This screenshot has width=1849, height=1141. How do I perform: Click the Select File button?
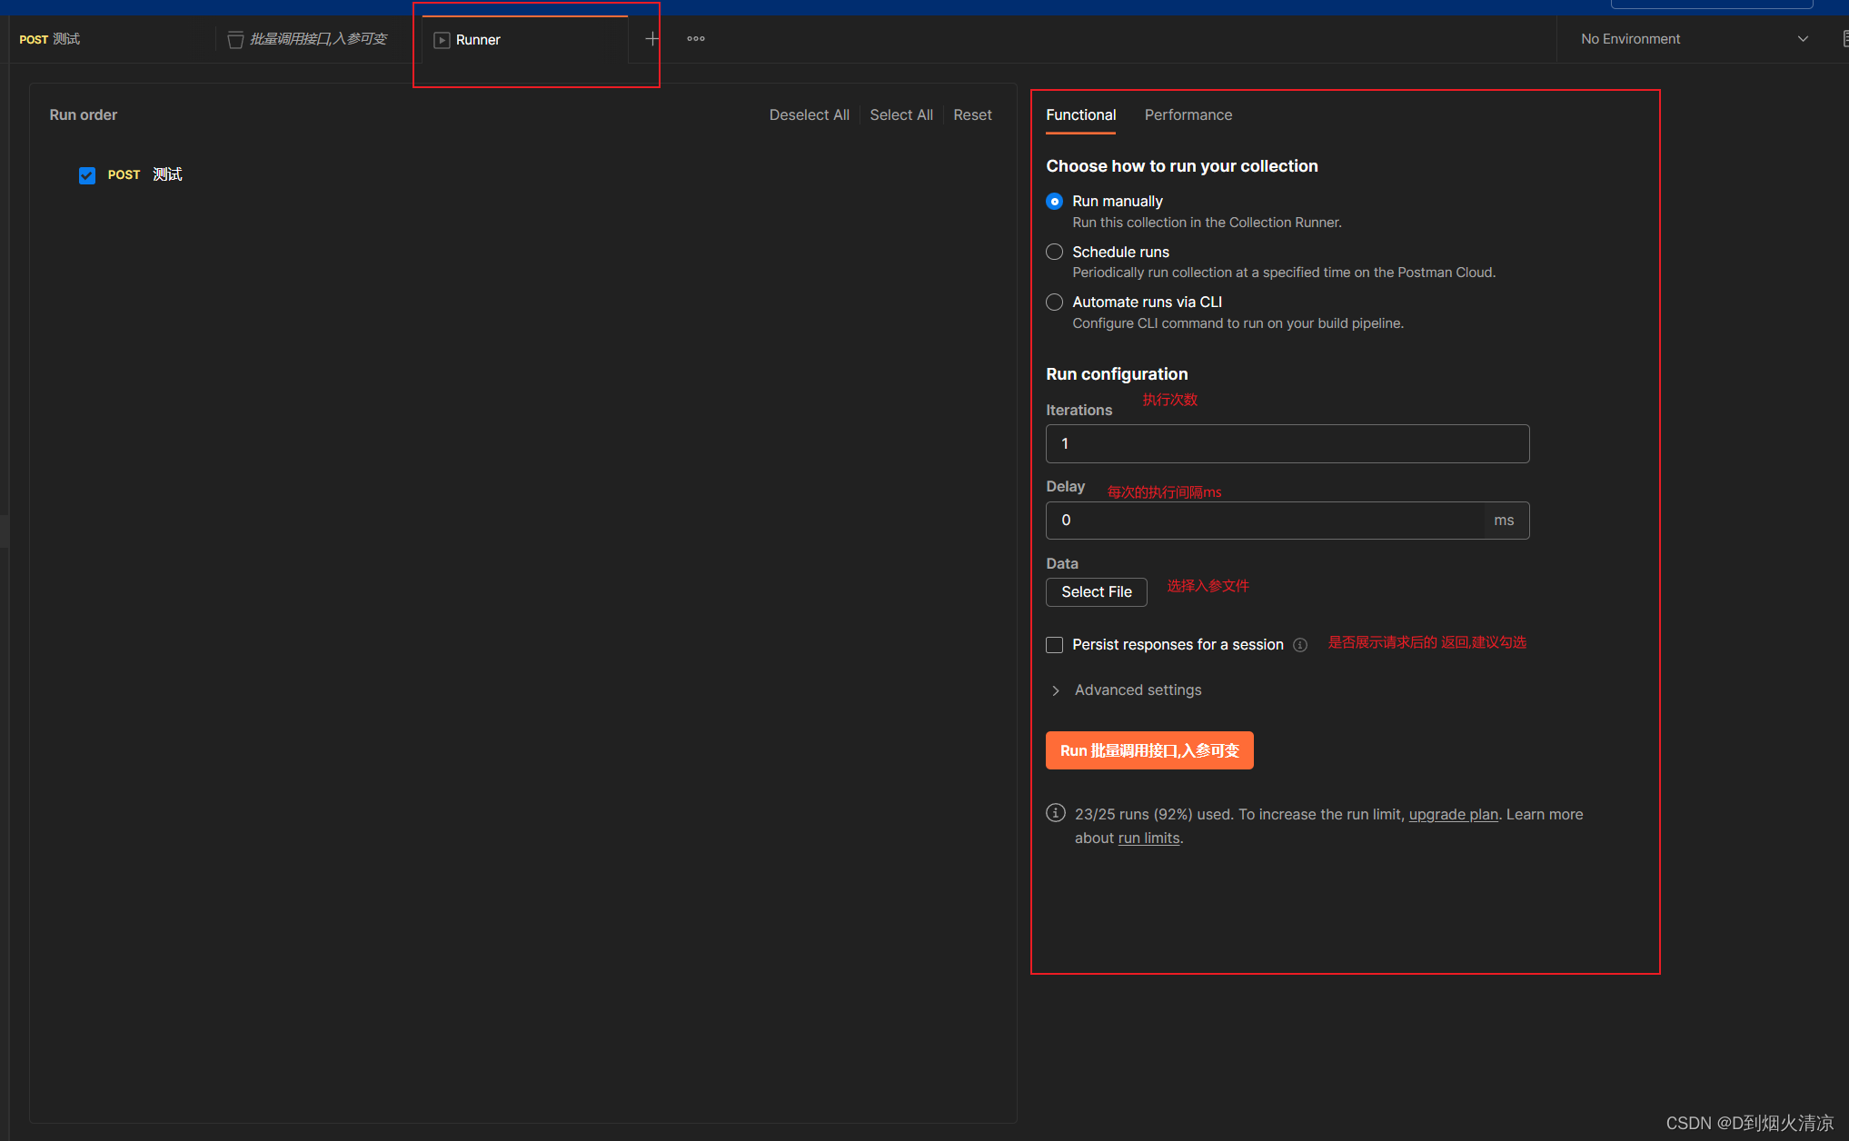(1096, 592)
